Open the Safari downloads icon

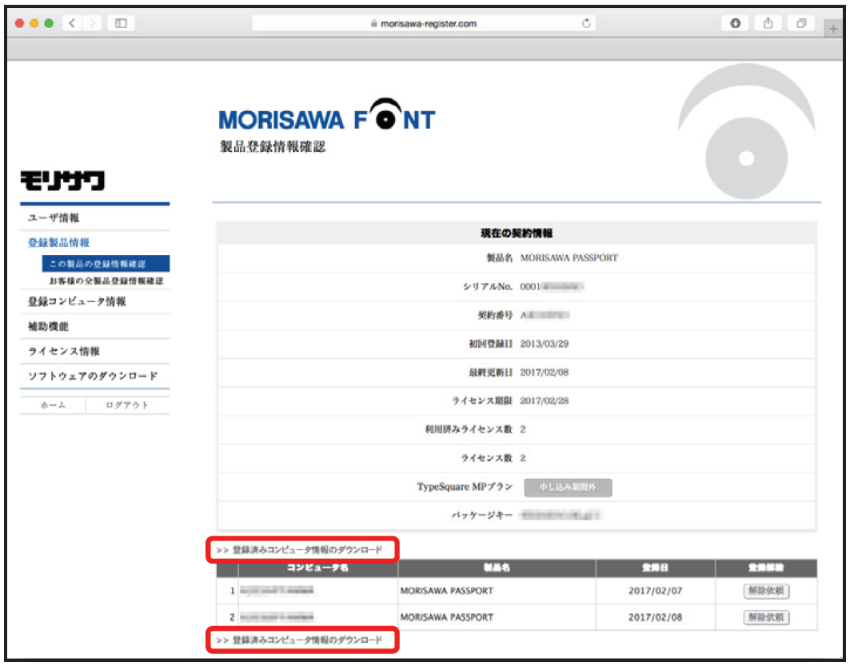[735, 23]
